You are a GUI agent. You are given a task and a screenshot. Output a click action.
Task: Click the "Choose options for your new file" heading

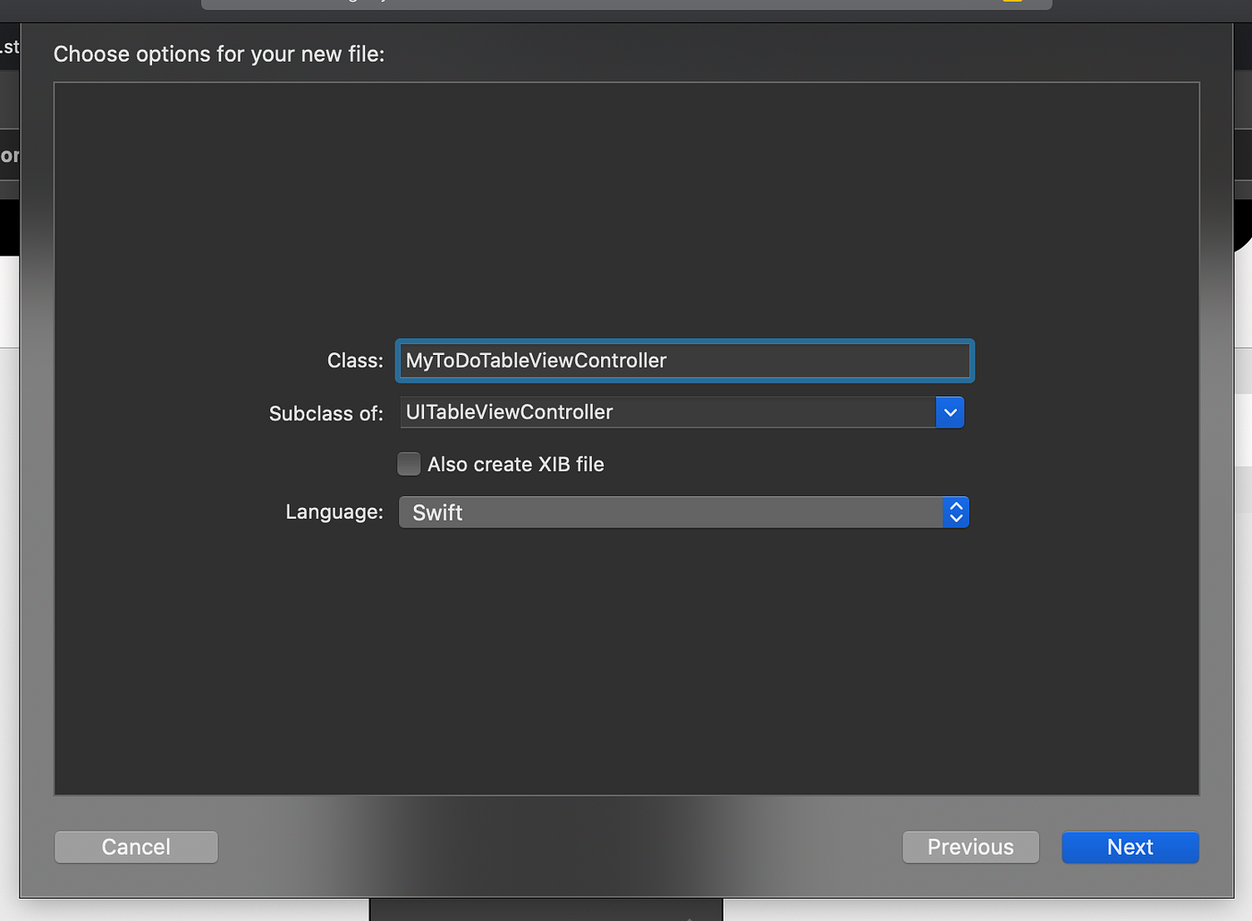[x=219, y=54]
